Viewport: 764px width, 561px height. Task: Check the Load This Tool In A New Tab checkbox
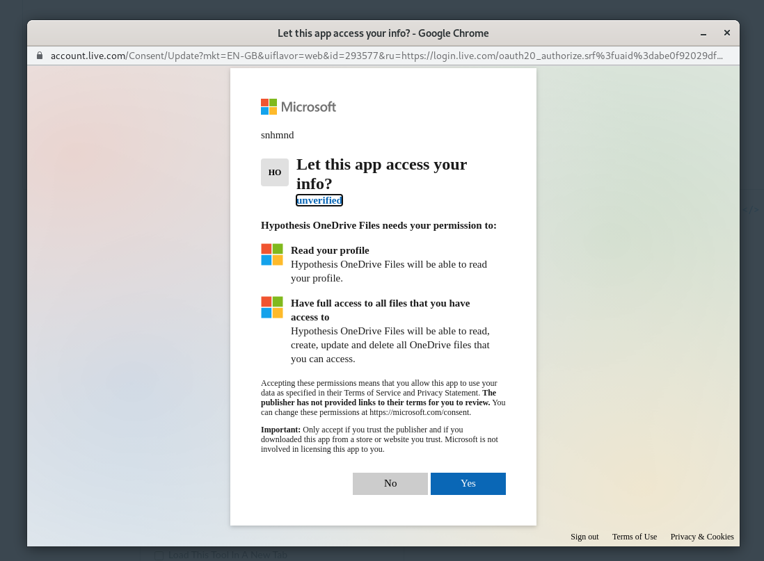pyautogui.click(x=160, y=554)
